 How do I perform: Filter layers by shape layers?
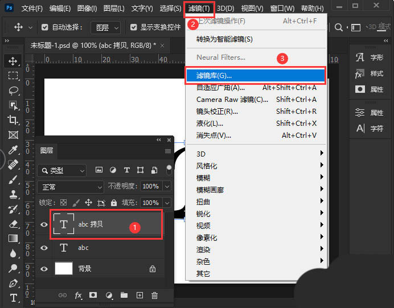click(x=140, y=170)
